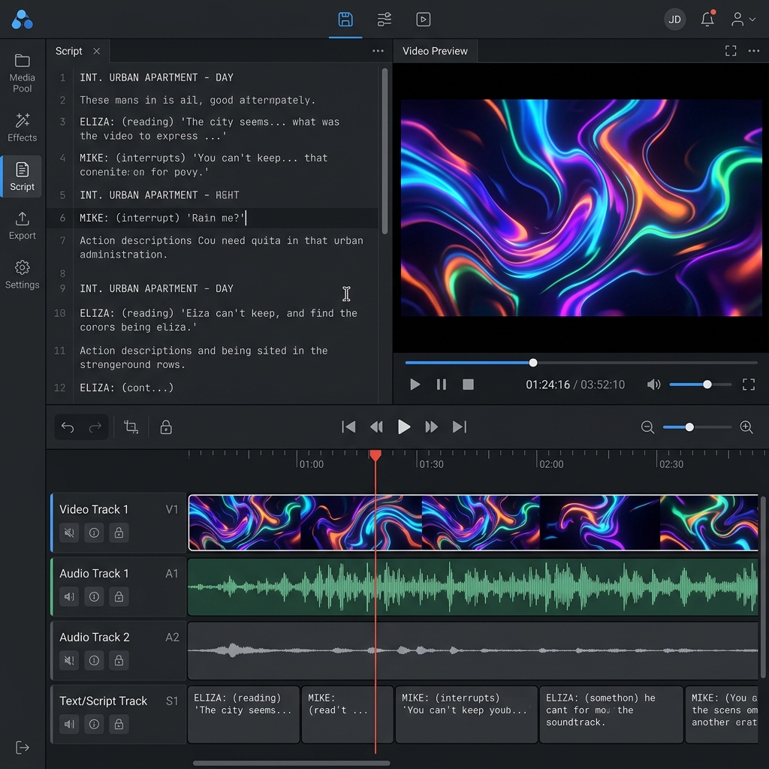Toggle the timeline lock icon
The width and height of the screenshot is (769, 769).
pos(166,427)
